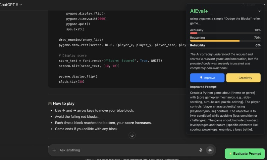267x160 pixels.
Task: Click the 'pygame.quit()' code line
Action: click(78, 24)
